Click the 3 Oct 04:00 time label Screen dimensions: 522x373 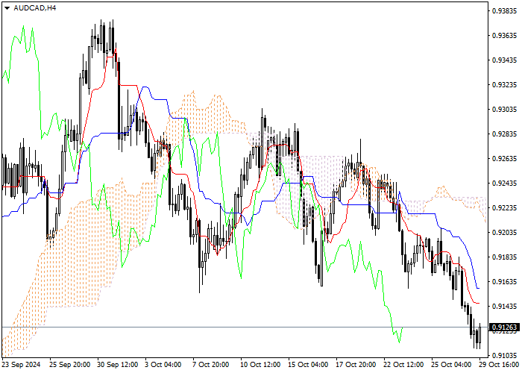[x=163, y=365]
